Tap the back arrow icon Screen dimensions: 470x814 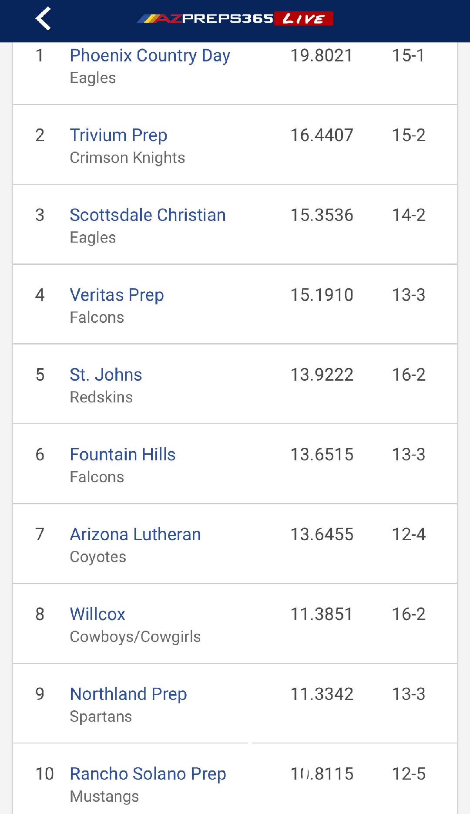[43, 19]
